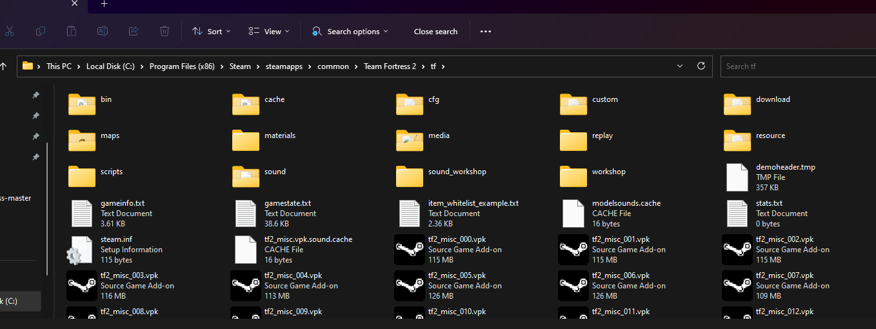Select item_whitelist_example.txt file
Screen dimensions: 876x329
(457, 214)
